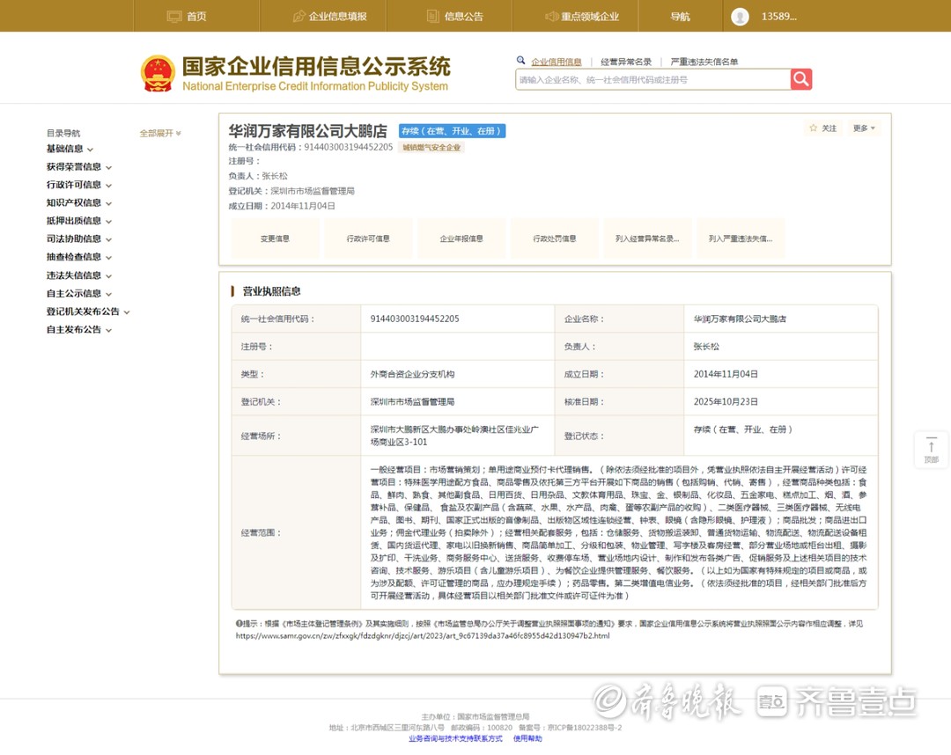Click the 目录导航 sidebar heading
The width and height of the screenshot is (951, 755).
point(63,133)
